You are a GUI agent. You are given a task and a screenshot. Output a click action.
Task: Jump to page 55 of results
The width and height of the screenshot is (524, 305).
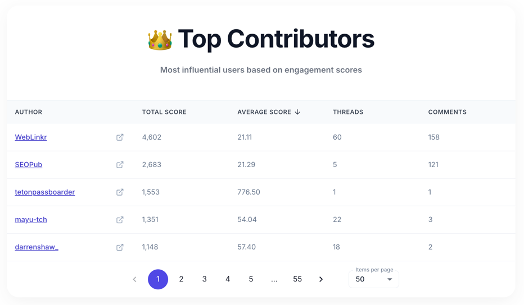[297, 279]
